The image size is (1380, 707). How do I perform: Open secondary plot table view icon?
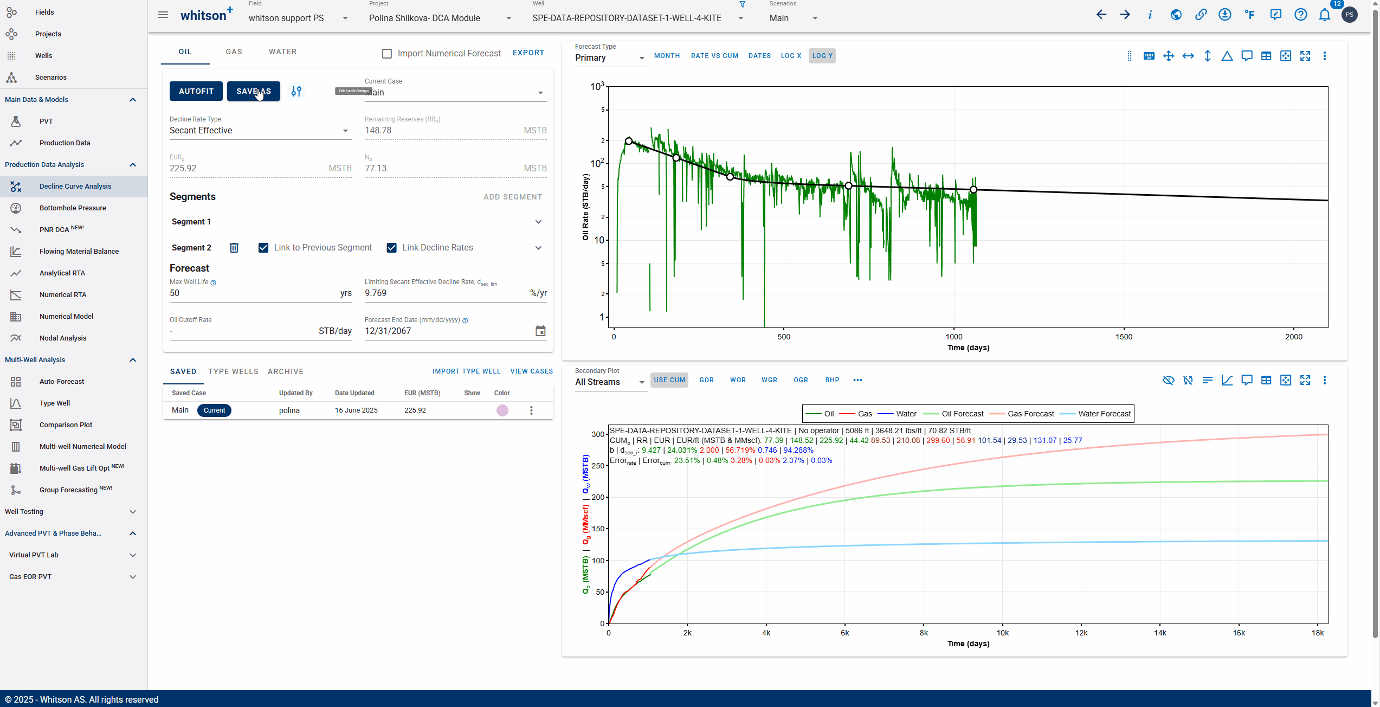coord(1266,380)
